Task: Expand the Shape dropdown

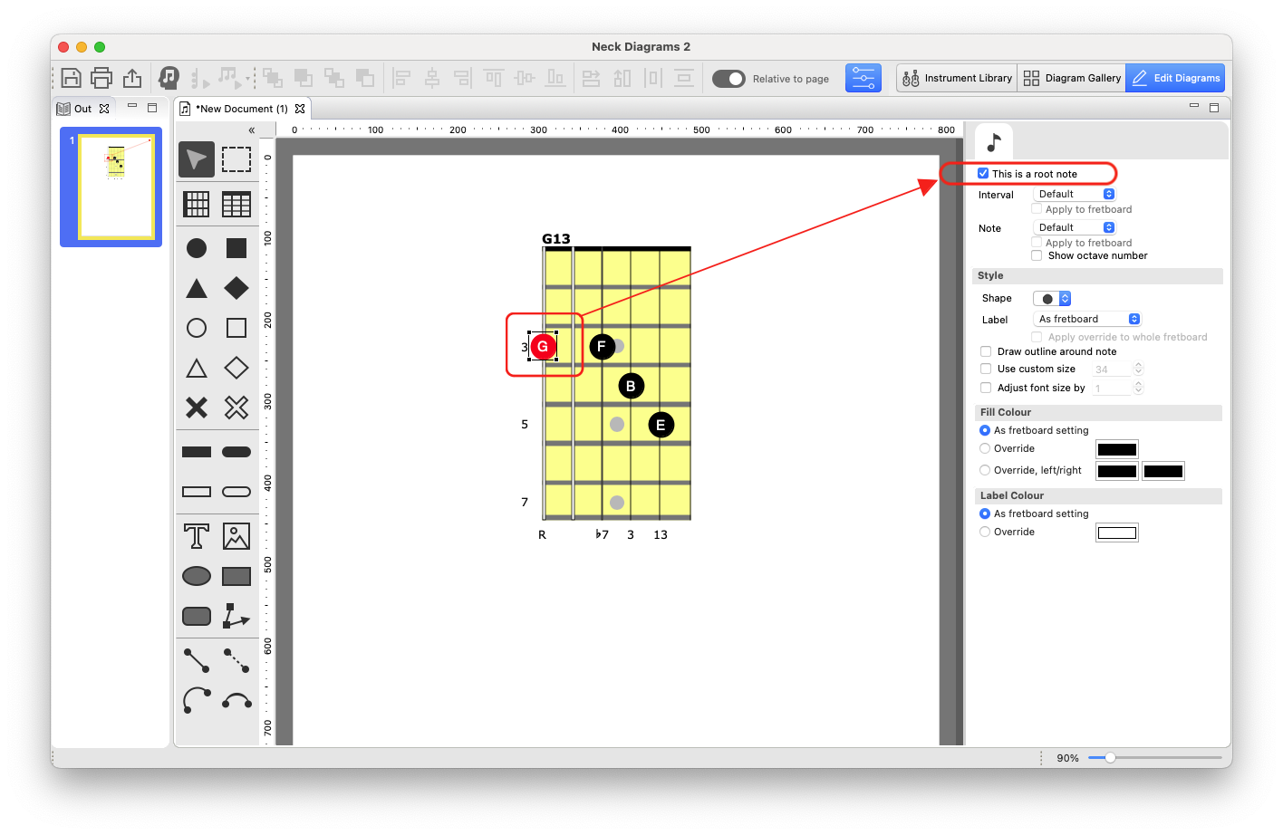Action: click(x=1052, y=298)
